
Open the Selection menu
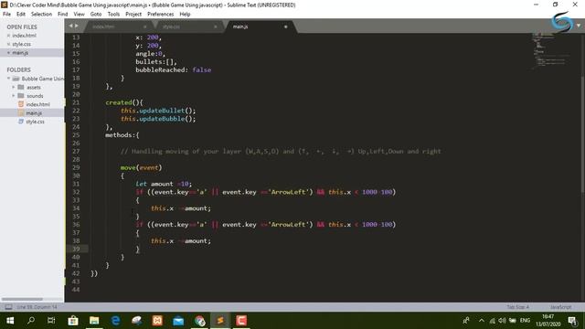pyautogui.click(x=41, y=15)
